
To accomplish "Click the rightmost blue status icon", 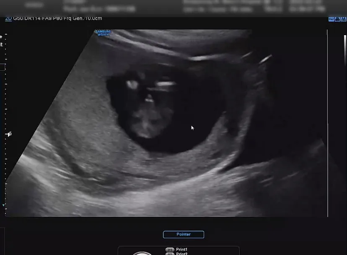I will [344, 19].
